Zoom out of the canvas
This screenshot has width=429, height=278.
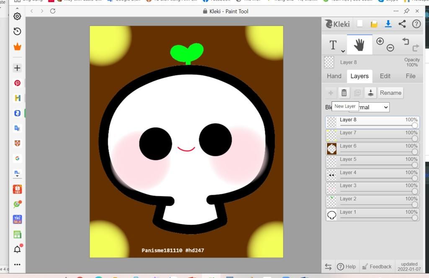click(390, 48)
